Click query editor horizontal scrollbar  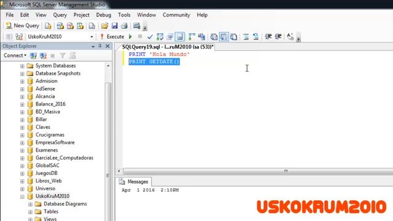(x=258, y=171)
